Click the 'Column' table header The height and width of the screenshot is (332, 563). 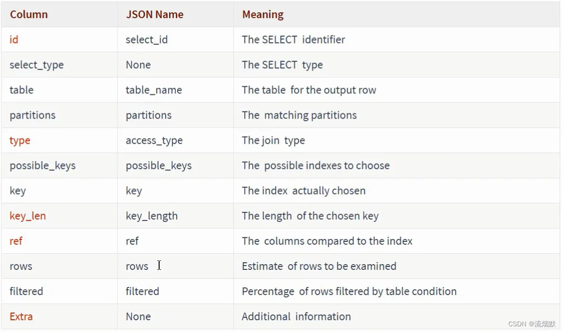point(29,15)
